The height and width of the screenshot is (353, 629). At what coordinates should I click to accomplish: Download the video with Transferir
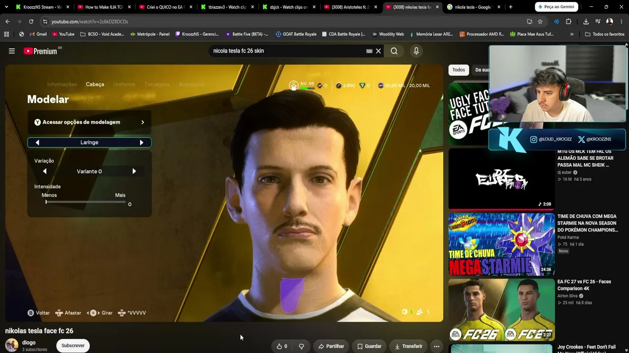408,346
